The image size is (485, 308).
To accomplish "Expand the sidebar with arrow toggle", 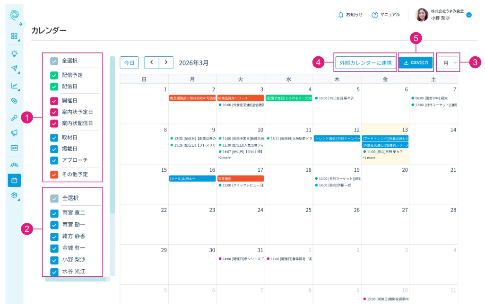I will pyautogui.click(x=20, y=24).
